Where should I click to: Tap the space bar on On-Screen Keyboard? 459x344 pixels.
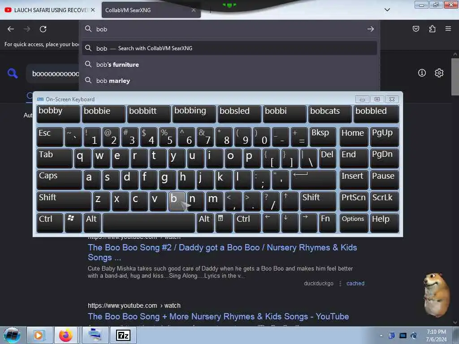tap(149, 223)
